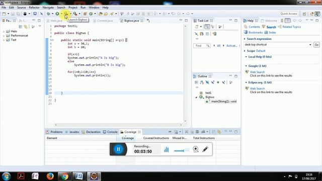Click the Bookmarks icon in Help view
Viewport: 322px width, 181px height.
point(246,32)
